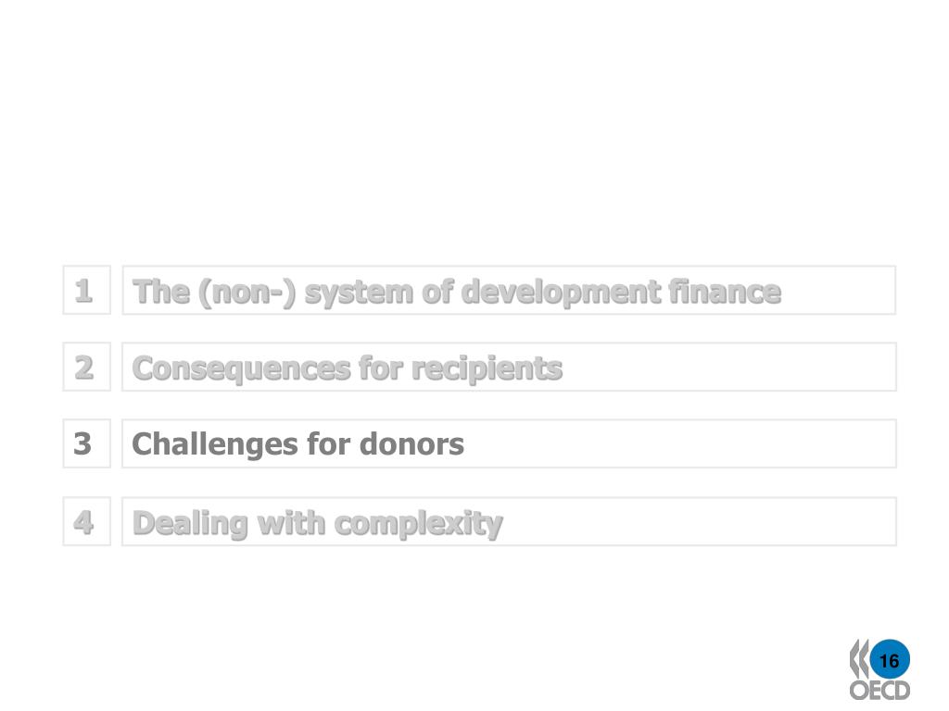Click the word 'Dealing' in the fourth item
Image resolution: width=949 pixels, height=711 pixels.
(x=191, y=524)
